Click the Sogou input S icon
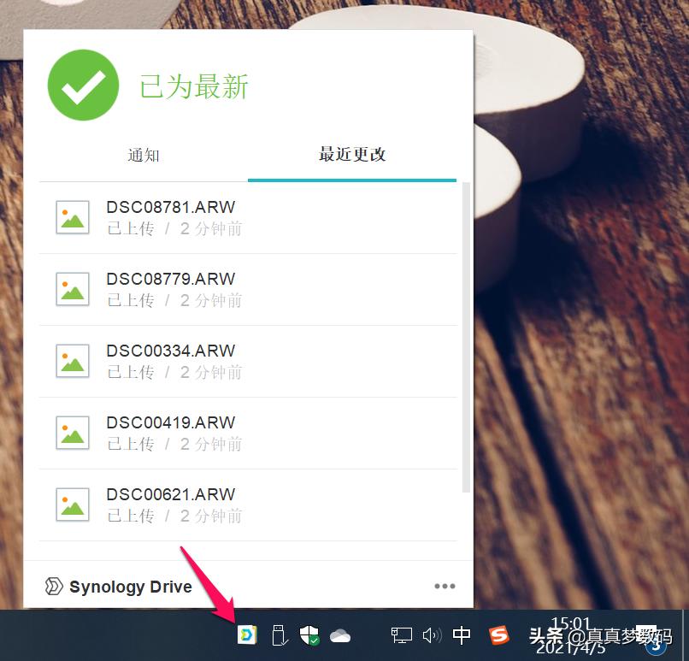Viewport: 689px width, 661px height. pos(499,635)
